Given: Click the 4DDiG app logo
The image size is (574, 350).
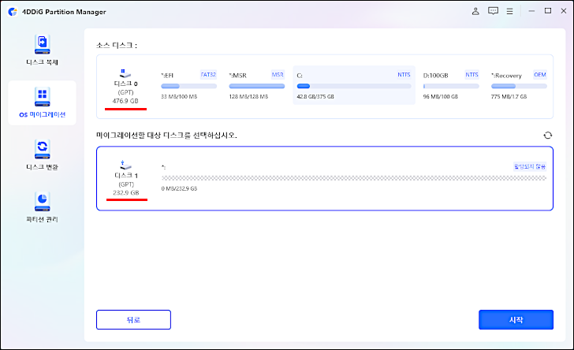Looking at the screenshot, I should [13, 12].
